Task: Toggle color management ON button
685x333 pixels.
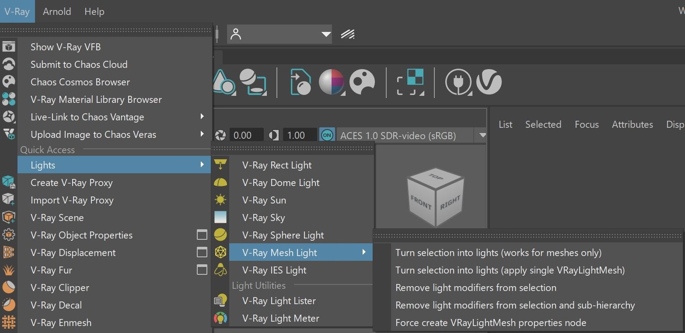Action: click(x=327, y=135)
